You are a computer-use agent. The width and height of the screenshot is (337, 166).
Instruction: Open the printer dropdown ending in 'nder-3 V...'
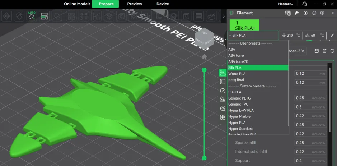pos(298,51)
